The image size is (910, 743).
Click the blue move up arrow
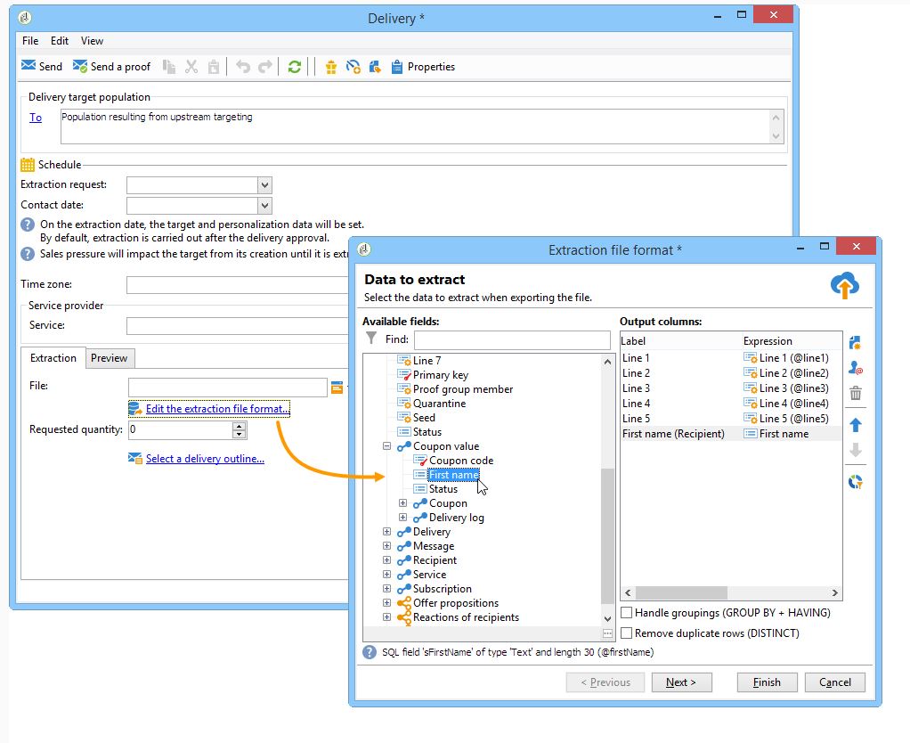pos(856,425)
